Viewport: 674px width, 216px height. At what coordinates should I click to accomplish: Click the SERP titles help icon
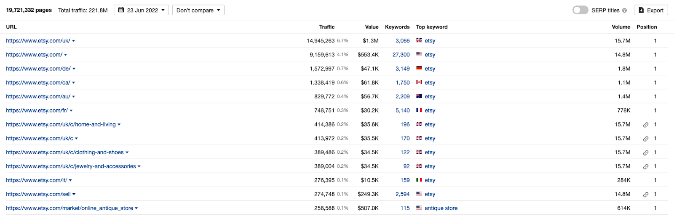click(624, 11)
